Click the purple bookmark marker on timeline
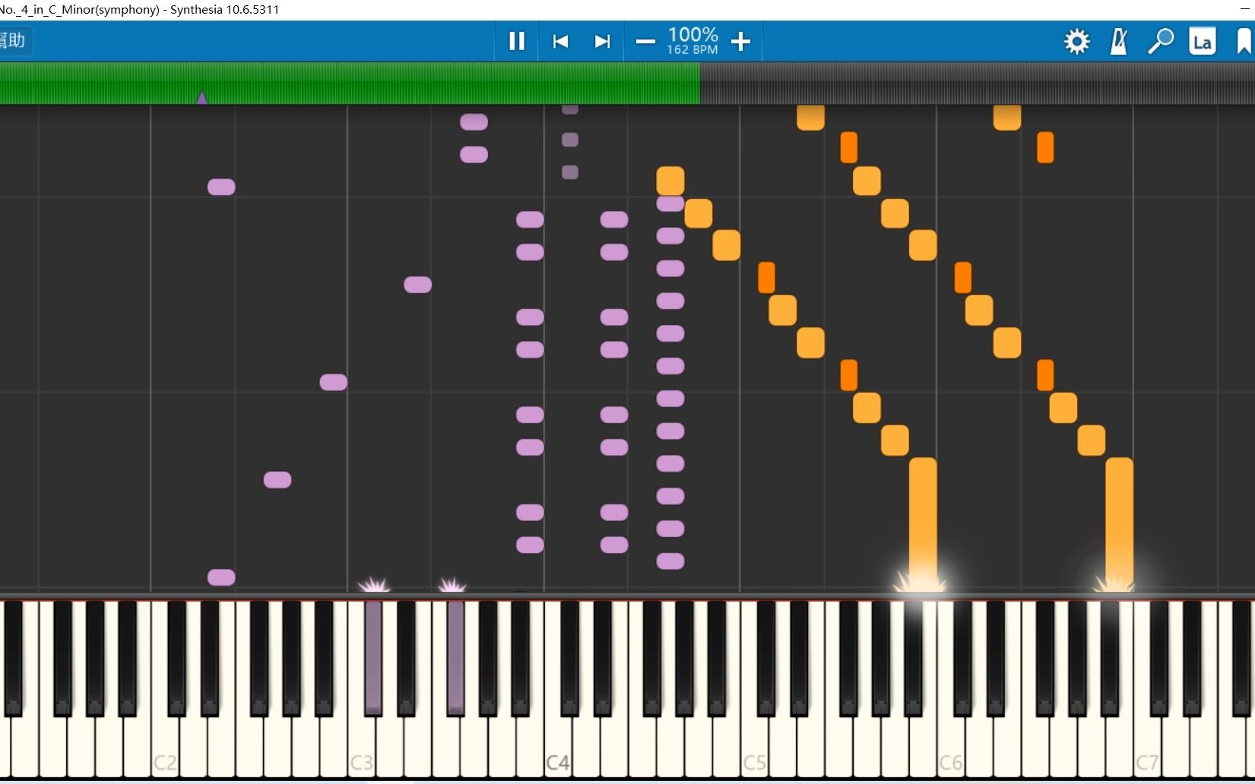Viewport: 1255px width, 784px height. pyautogui.click(x=202, y=97)
